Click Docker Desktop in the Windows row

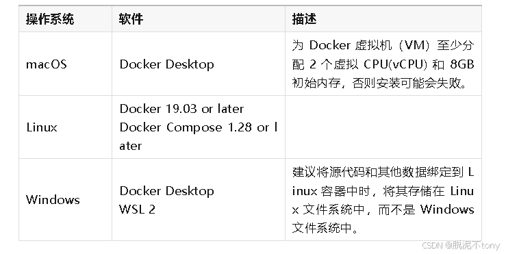point(166,191)
